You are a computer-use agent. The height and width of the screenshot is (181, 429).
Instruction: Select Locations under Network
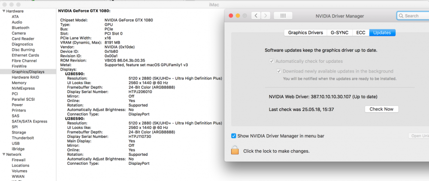point(20,166)
